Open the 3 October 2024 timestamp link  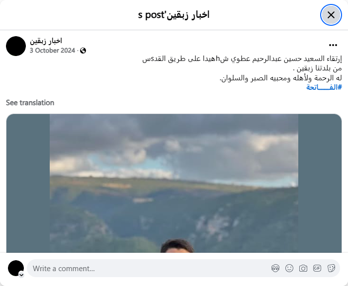click(x=52, y=51)
